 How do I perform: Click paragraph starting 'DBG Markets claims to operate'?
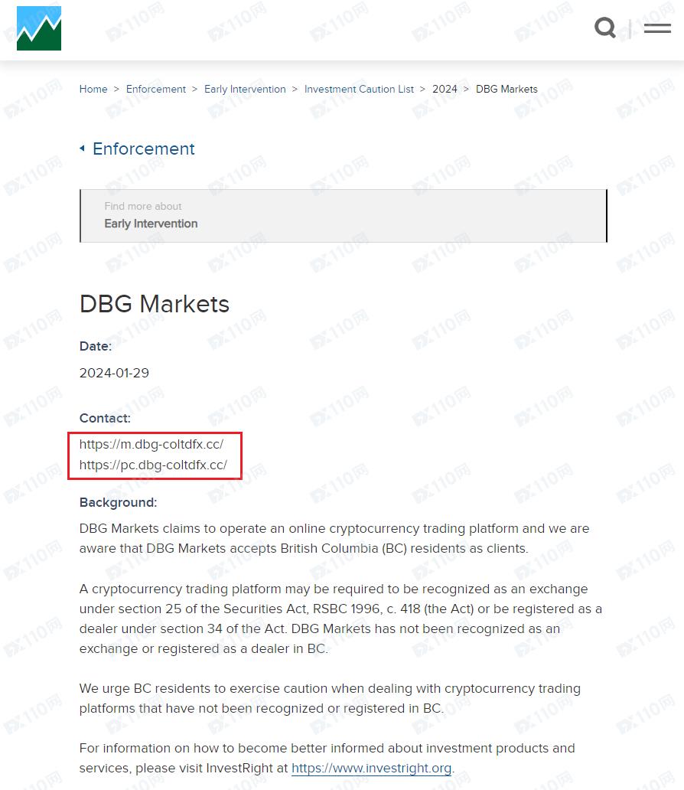click(334, 538)
